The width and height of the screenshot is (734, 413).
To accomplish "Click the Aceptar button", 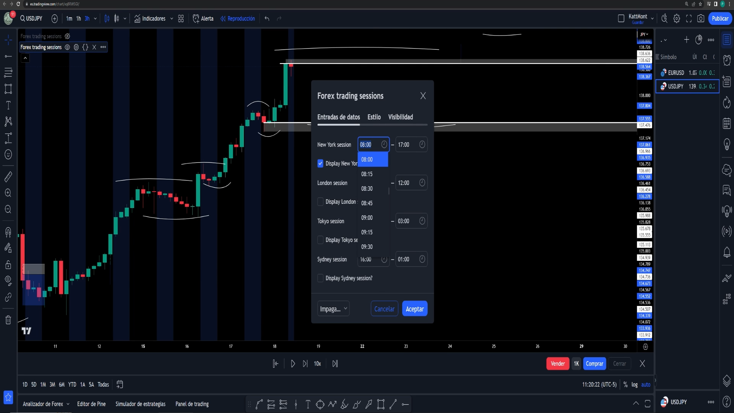I will (414, 309).
